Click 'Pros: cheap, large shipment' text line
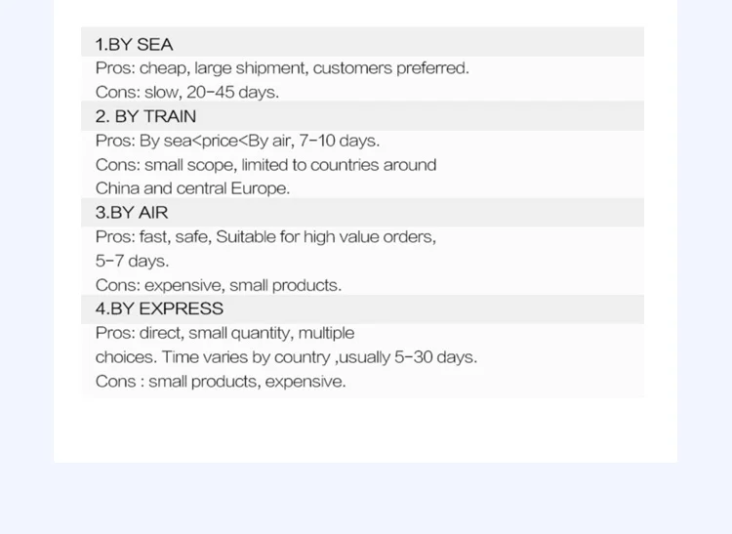Image resolution: width=732 pixels, height=534 pixels. pyautogui.click(x=282, y=68)
